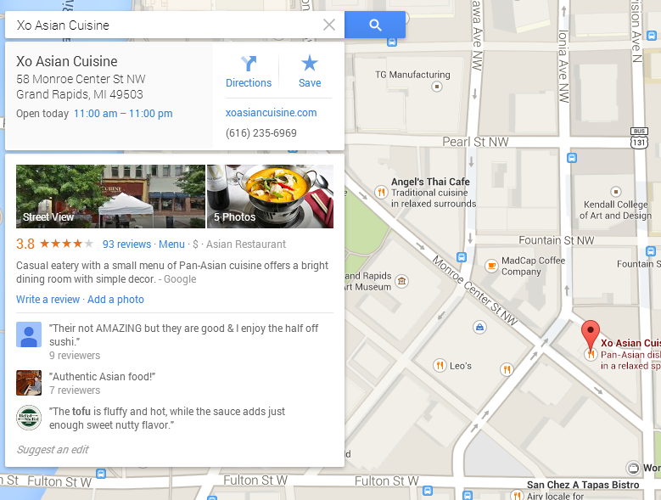
Task: Click the Grand Rapids Art Museum marker
Action: click(x=401, y=281)
